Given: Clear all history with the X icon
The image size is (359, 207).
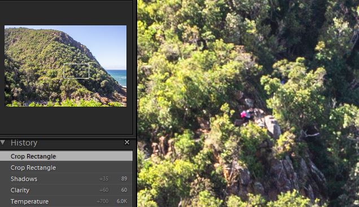Looking at the screenshot, I should pos(127,142).
